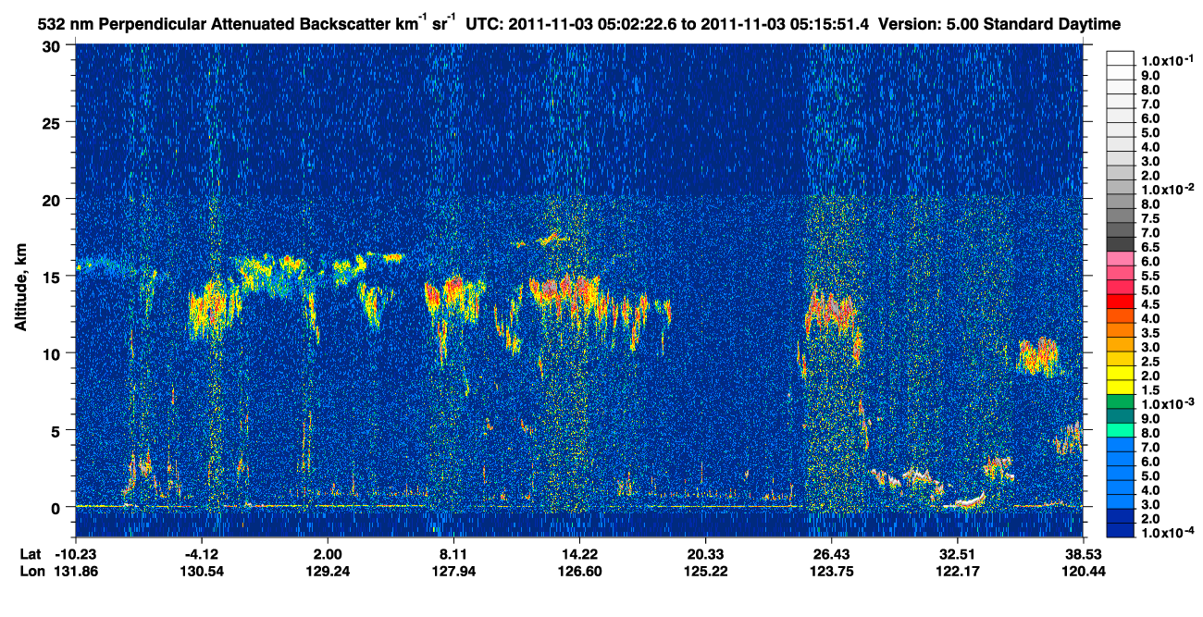Click the 'Altitude, km' axis label

pyautogui.click(x=20, y=288)
